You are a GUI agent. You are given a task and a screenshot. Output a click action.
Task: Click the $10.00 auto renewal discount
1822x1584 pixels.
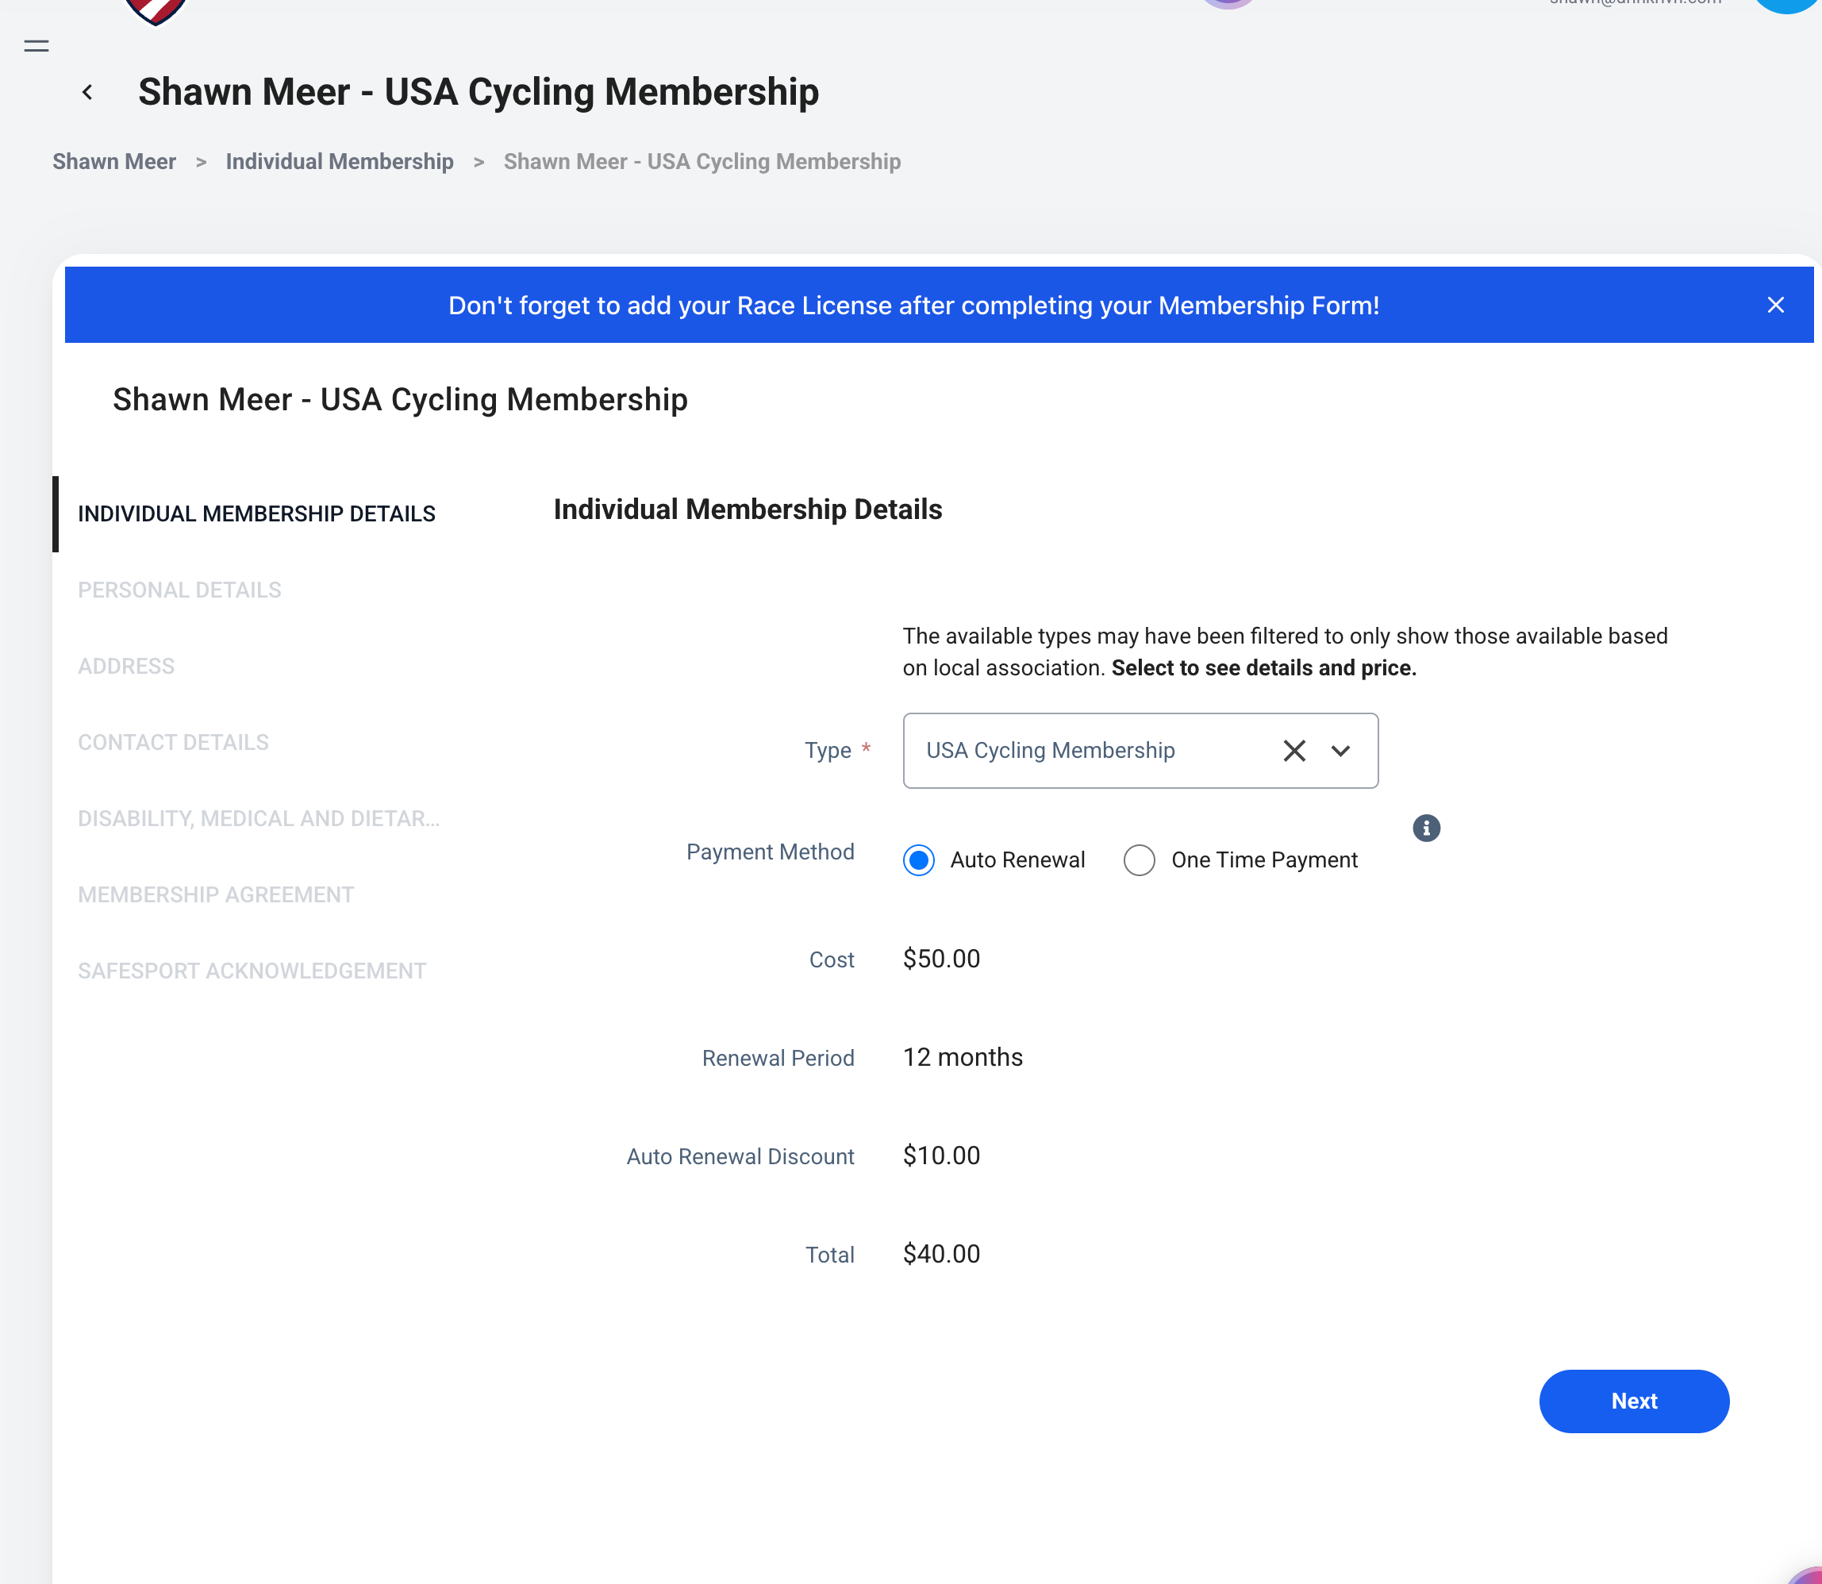[x=941, y=1155]
